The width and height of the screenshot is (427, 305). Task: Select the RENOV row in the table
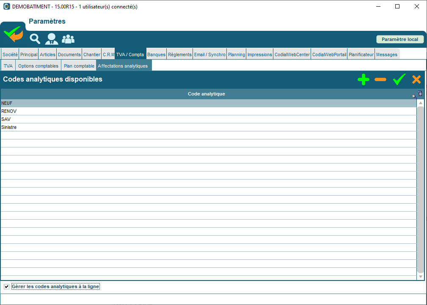coord(207,111)
